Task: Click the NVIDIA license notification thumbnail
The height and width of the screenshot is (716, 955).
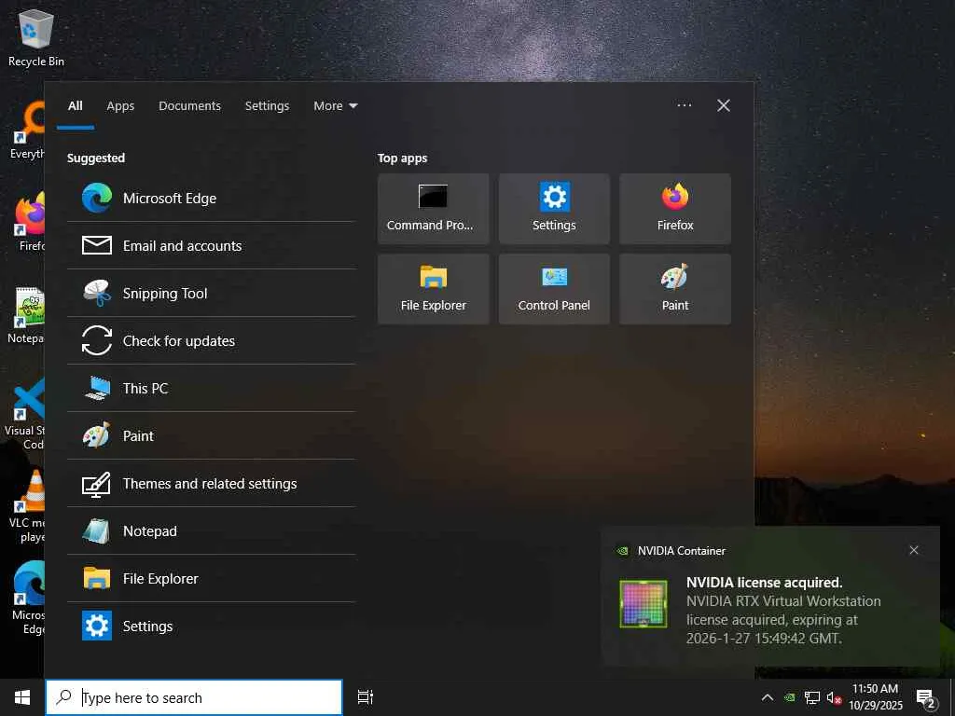Action: [644, 603]
